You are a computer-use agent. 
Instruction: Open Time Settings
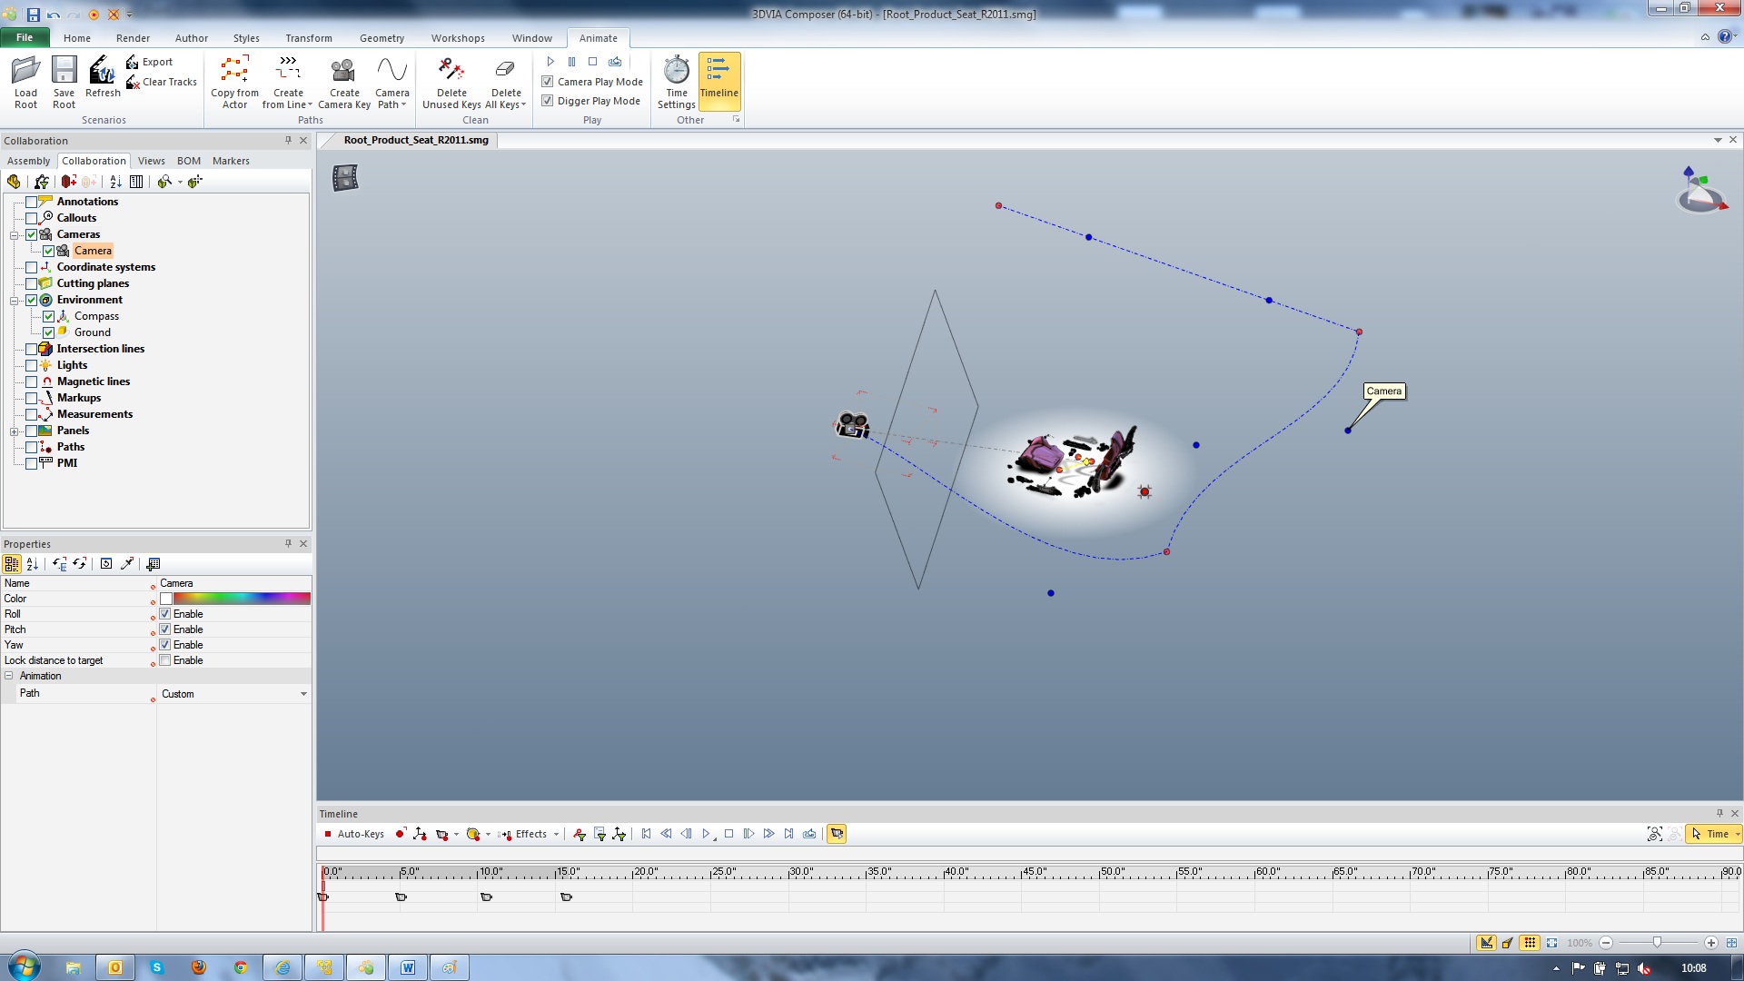pyautogui.click(x=677, y=82)
